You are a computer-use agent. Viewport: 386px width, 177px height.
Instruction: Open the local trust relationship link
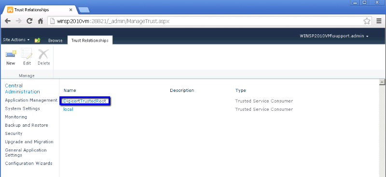tap(68, 109)
